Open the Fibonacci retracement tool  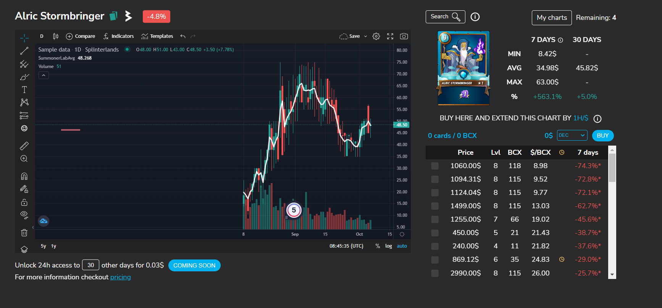pyautogui.click(x=24, y=64)
